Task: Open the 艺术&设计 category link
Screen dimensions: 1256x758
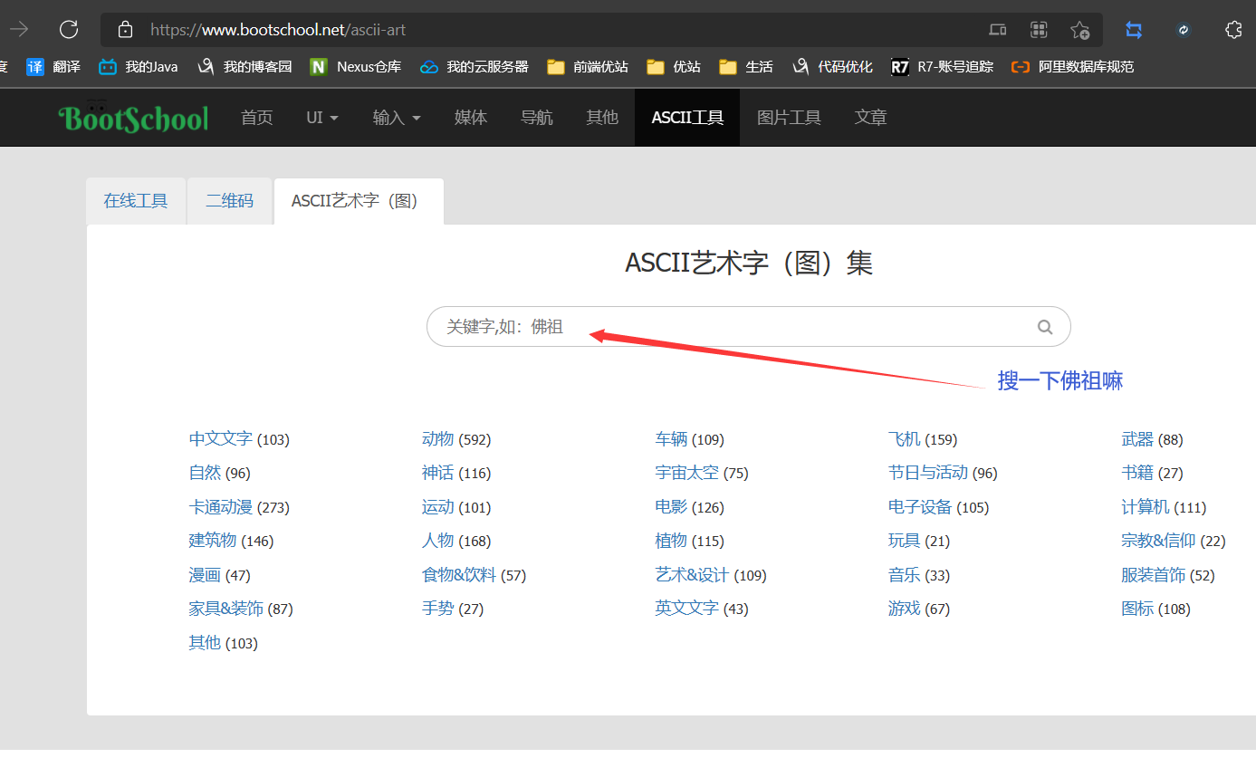Action: [x=693, y=575]
